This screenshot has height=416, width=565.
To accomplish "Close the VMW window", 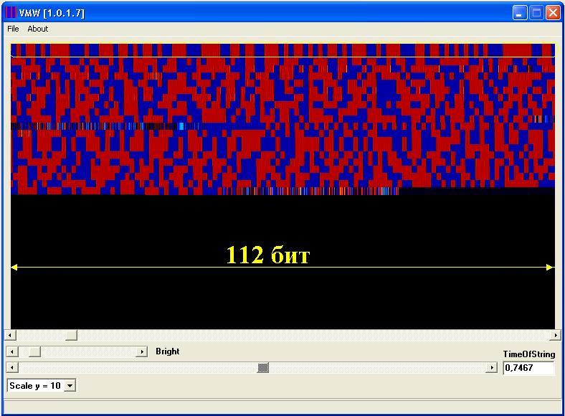I will point(553,13).
